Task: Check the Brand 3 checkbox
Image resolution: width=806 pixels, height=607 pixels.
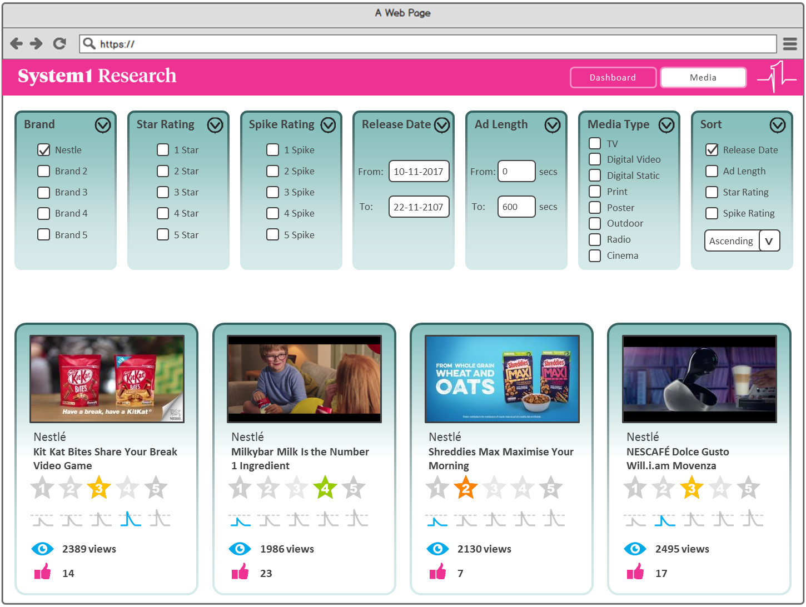Action: click(43, 192)
